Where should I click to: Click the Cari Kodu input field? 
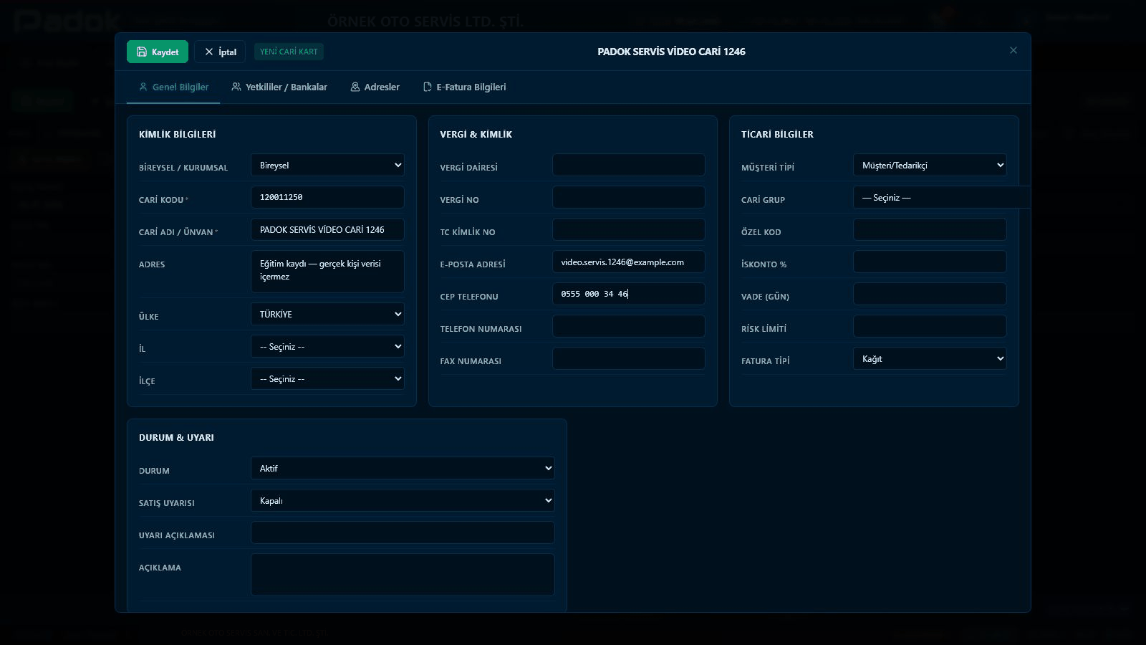pos(327,197)
